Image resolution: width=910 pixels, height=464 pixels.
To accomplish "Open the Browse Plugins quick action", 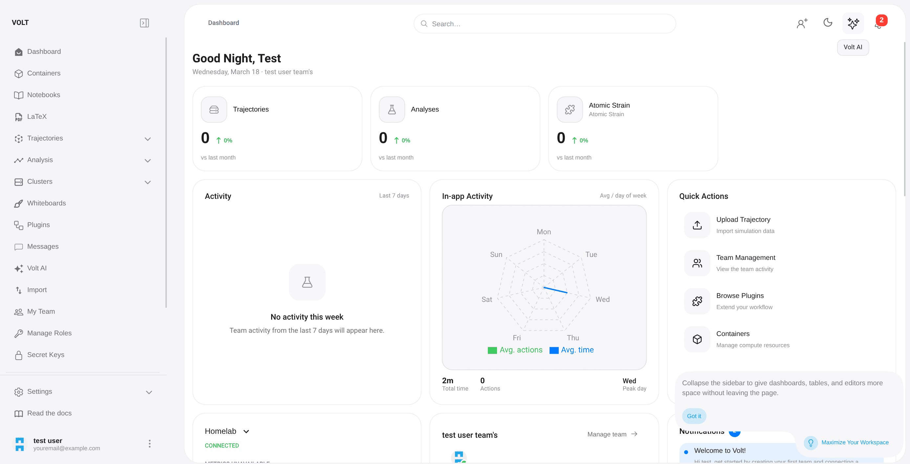I will coord(781,301).
